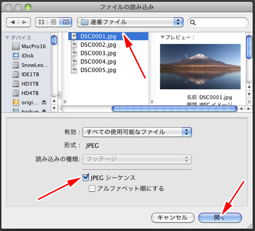Viewport: 255px width, 231px height.
Task: Collapse the プレビュー disclosure triangle
Action: (x=162, y=37)
